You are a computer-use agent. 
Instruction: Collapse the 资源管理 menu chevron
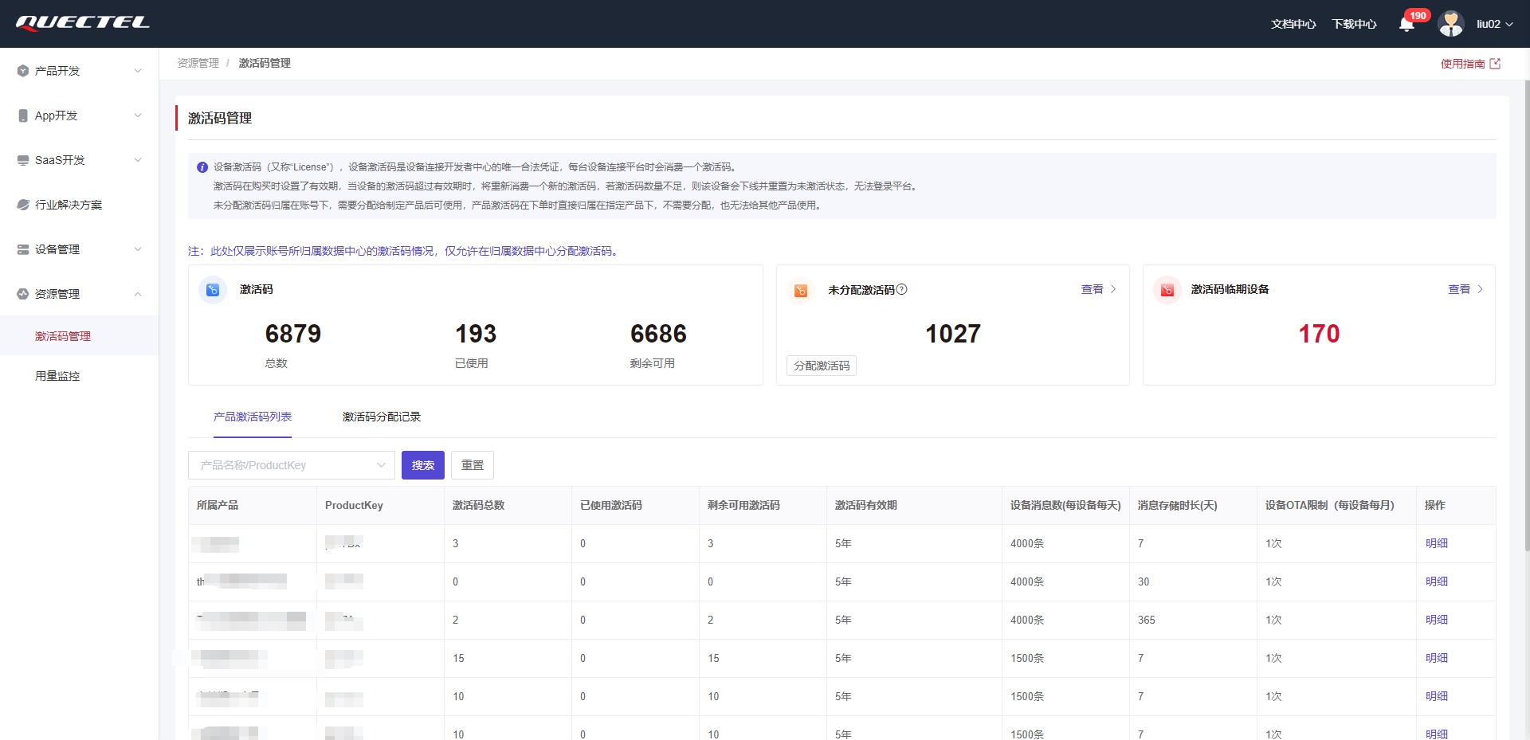pos(138,294)
